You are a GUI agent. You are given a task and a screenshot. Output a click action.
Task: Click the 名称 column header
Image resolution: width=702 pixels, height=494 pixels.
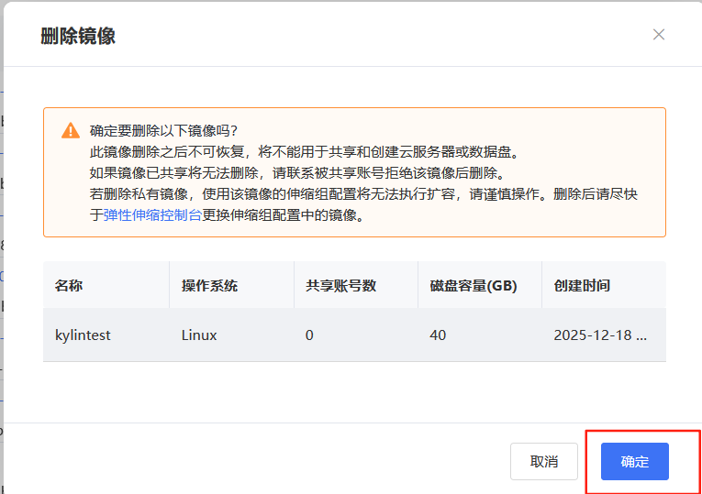click(x=69, y=285)
